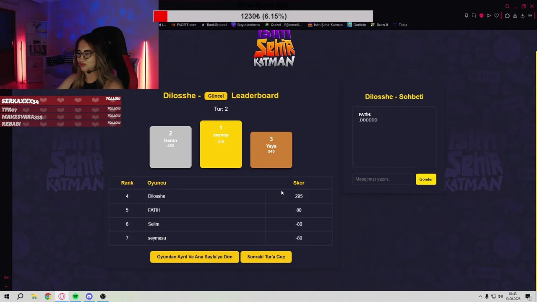
Task: Click the donation goal progress bar
Action: 263,16
